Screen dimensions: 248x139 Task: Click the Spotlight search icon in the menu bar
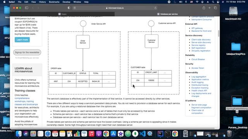pos(213,2)
